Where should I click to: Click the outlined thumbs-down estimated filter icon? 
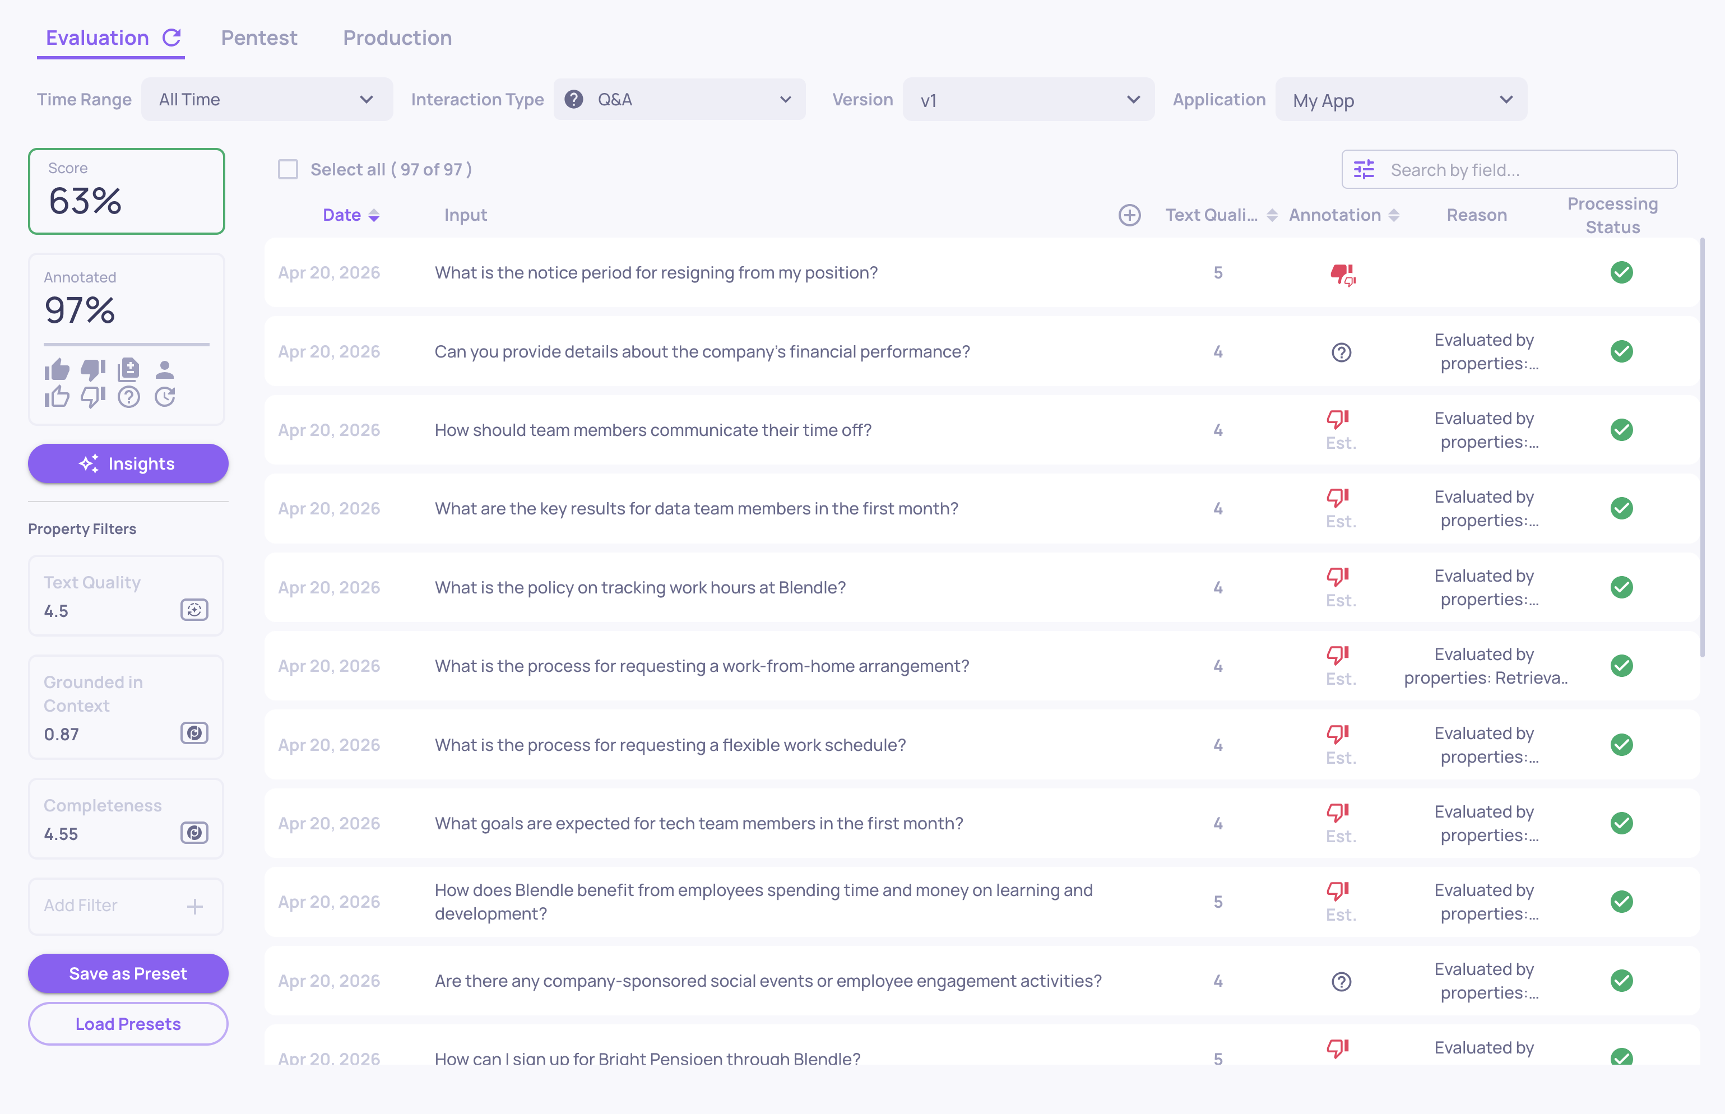(92, 396)
